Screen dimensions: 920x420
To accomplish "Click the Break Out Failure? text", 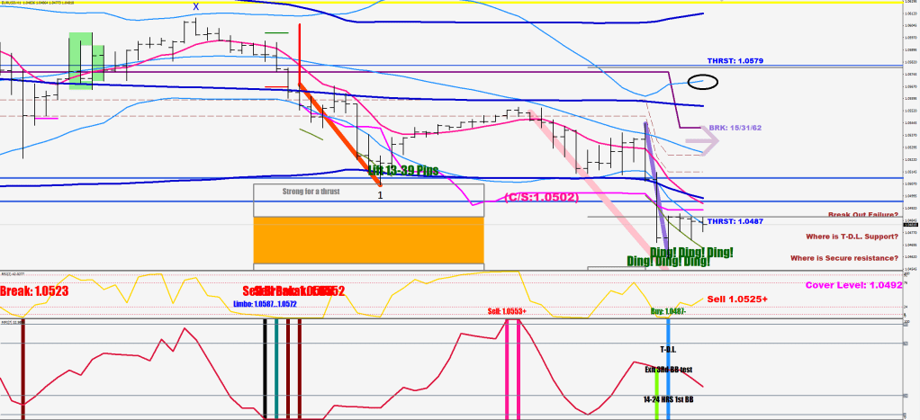I will tap(862, 216).
